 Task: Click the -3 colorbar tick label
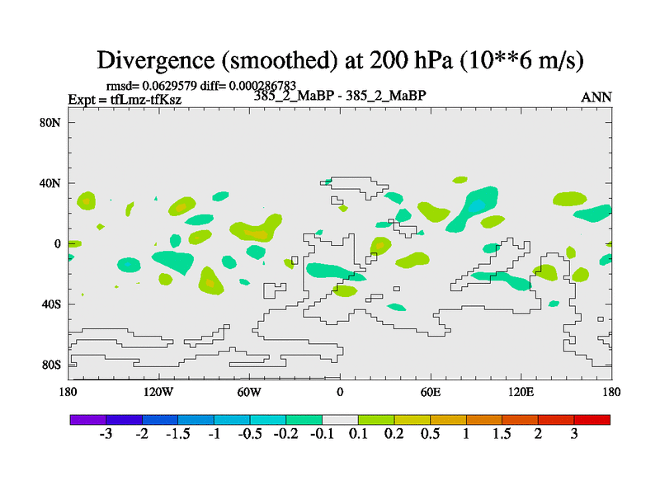[106, 435]
